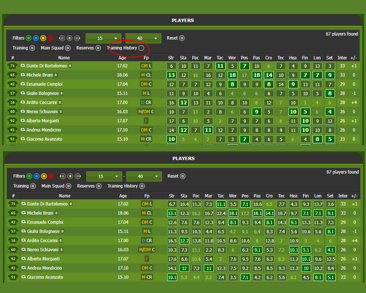This screenshot has width=366, height=293.
Task: Click the B badge beside Michele Bruni, top table
Action: [56, 75]
